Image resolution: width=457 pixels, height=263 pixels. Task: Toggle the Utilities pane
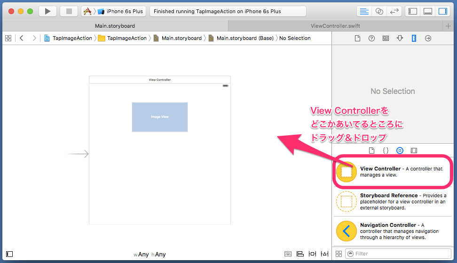[x=443, y=11]
